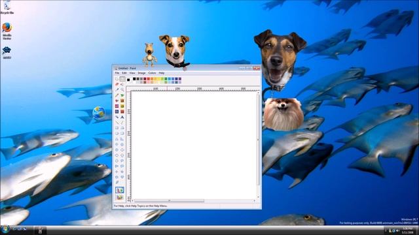
Task: Click the Paint taskbar button
Action: pos(41,230)
